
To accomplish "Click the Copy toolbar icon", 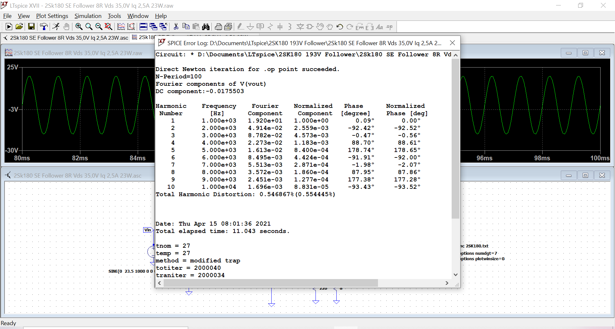I will click(186, 27).
